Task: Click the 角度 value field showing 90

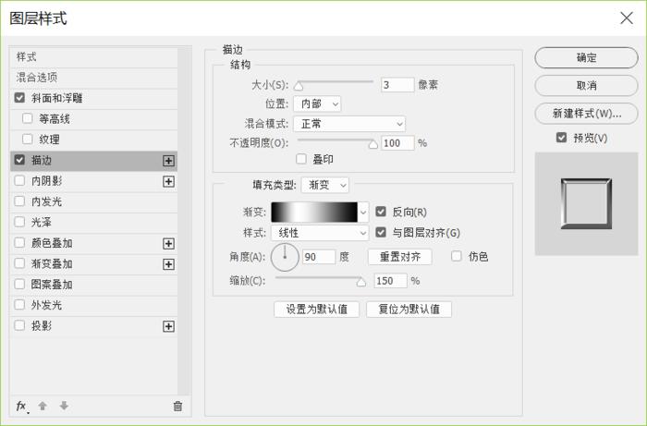Action: coord(319,257)
